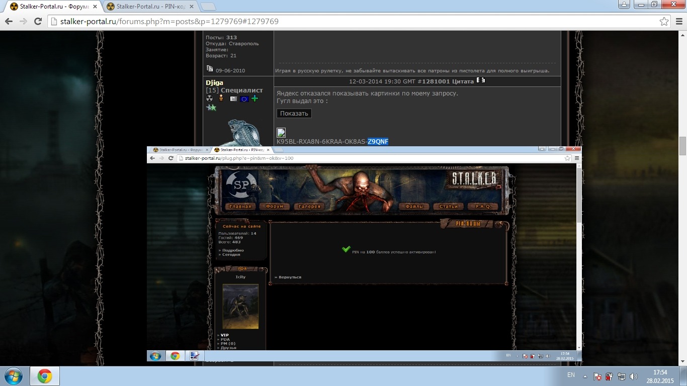
Task: Click the EN language indicator
Action: coord(571,375)
